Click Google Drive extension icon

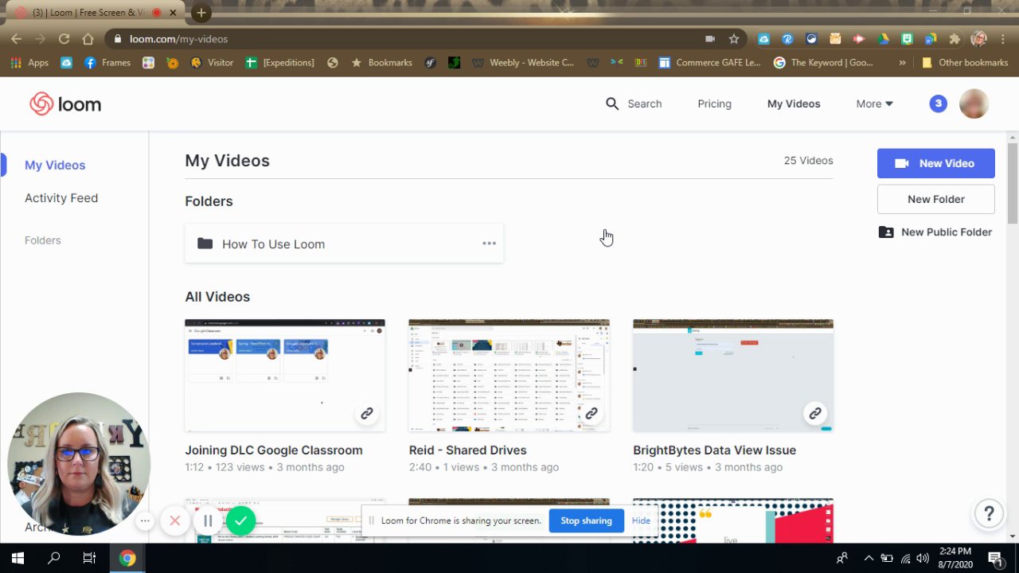pyautogui.click(x=883, y=38)
